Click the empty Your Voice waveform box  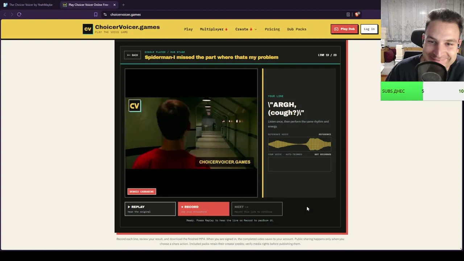point(299,164)
